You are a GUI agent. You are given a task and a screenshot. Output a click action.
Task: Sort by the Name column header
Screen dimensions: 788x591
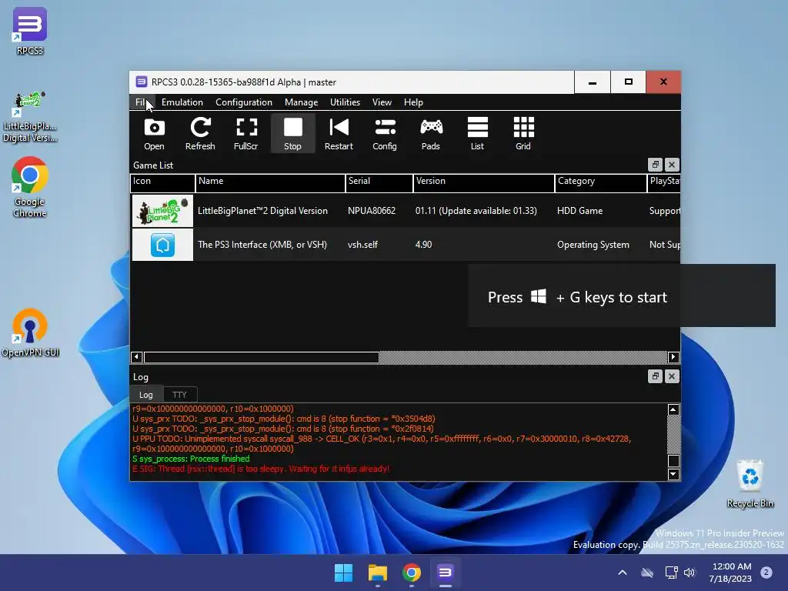pyautogui.click(x=270, y=183)
